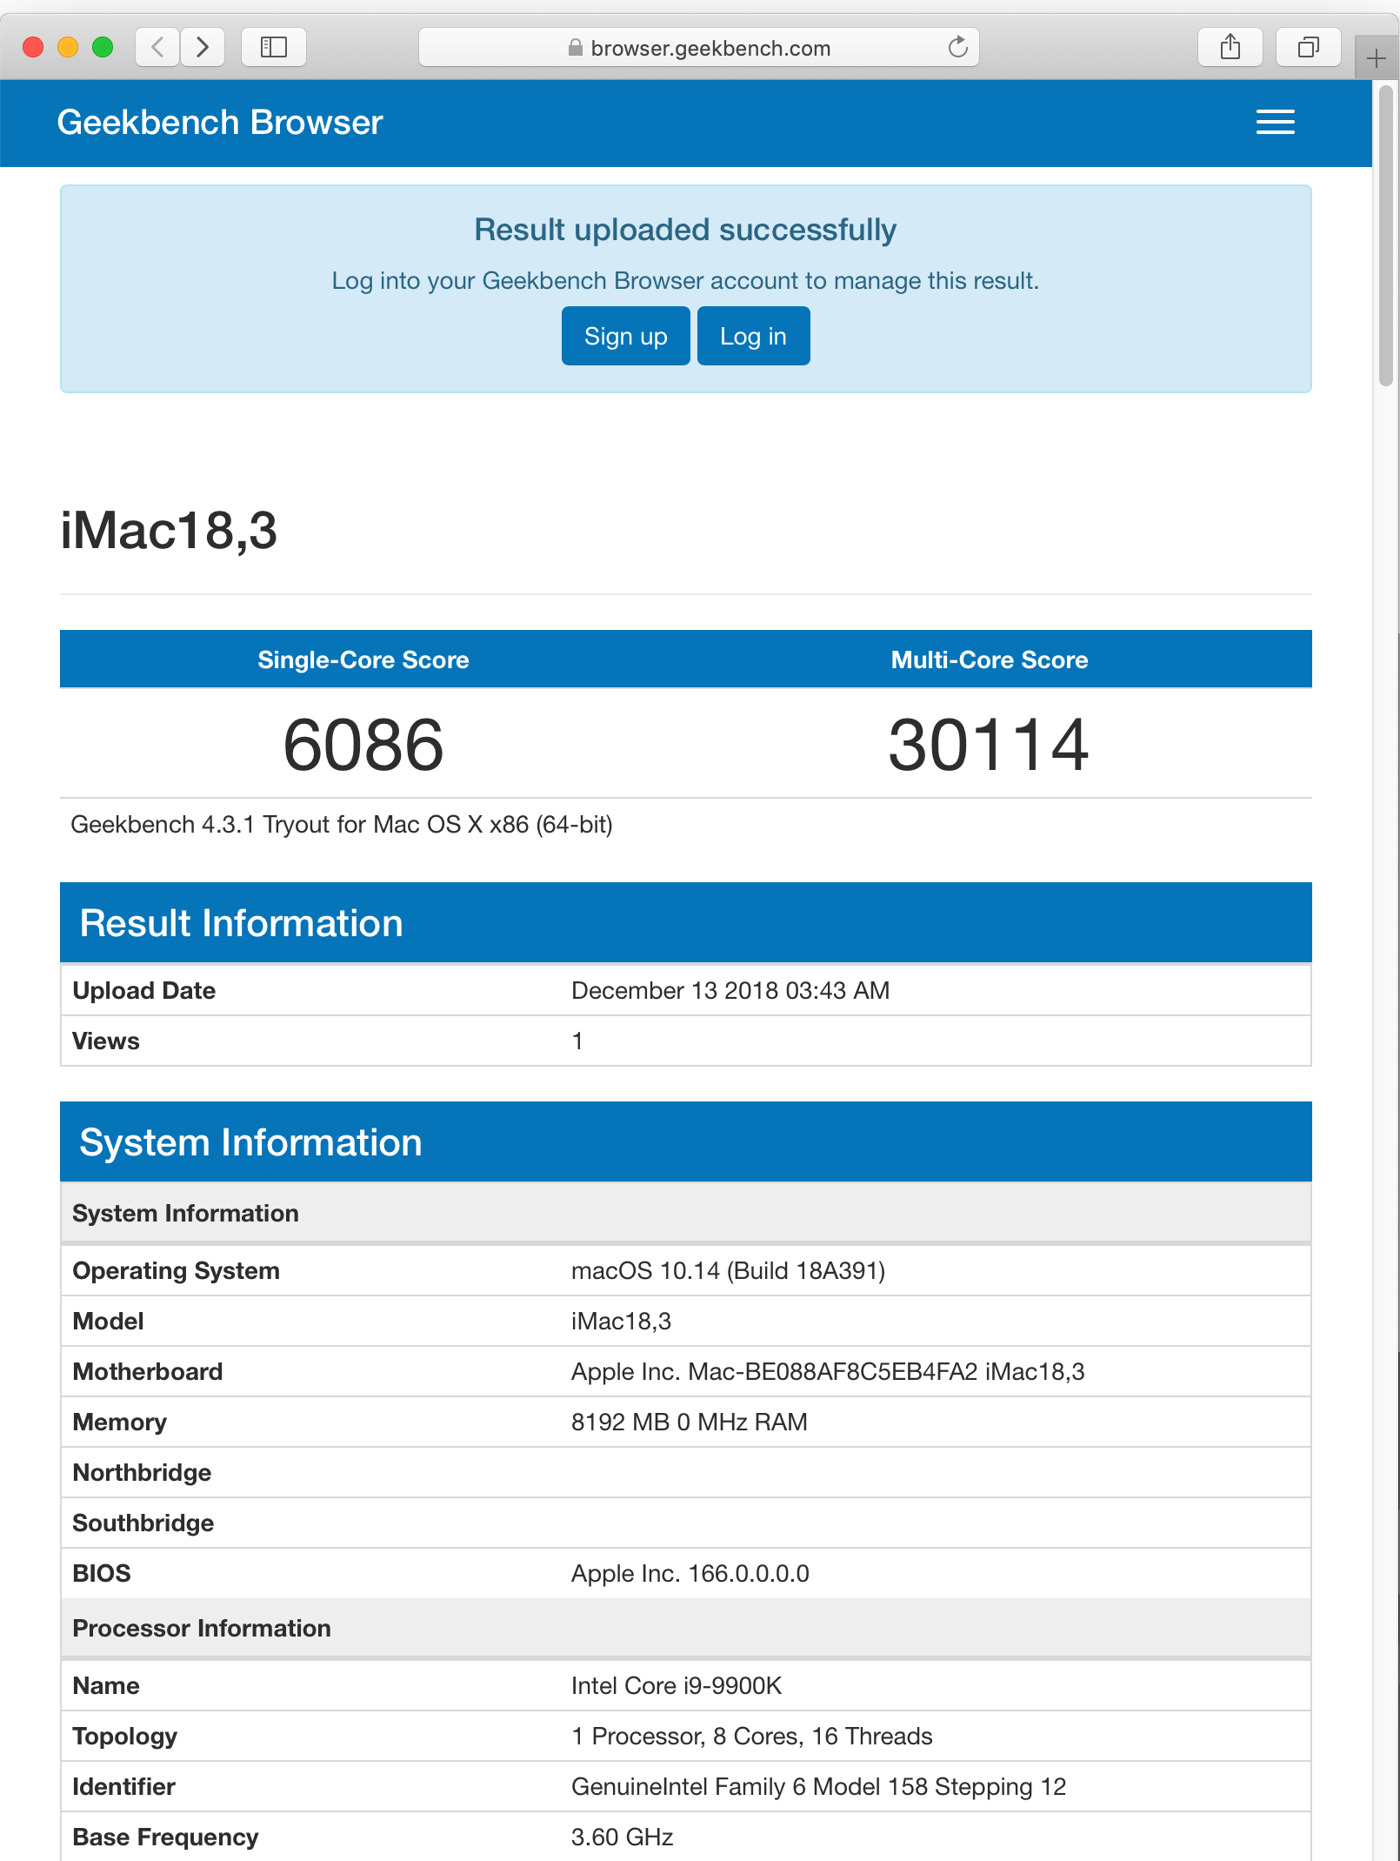Click the Single-Core Score header
Viewport: 1400px width, 1861px height.
pos(363,659)
